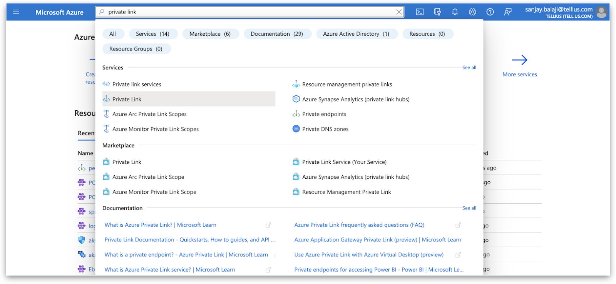Screen dimensions: 616x284
Task: Filter results by Services (14)
Action: (x=152, y=34)
